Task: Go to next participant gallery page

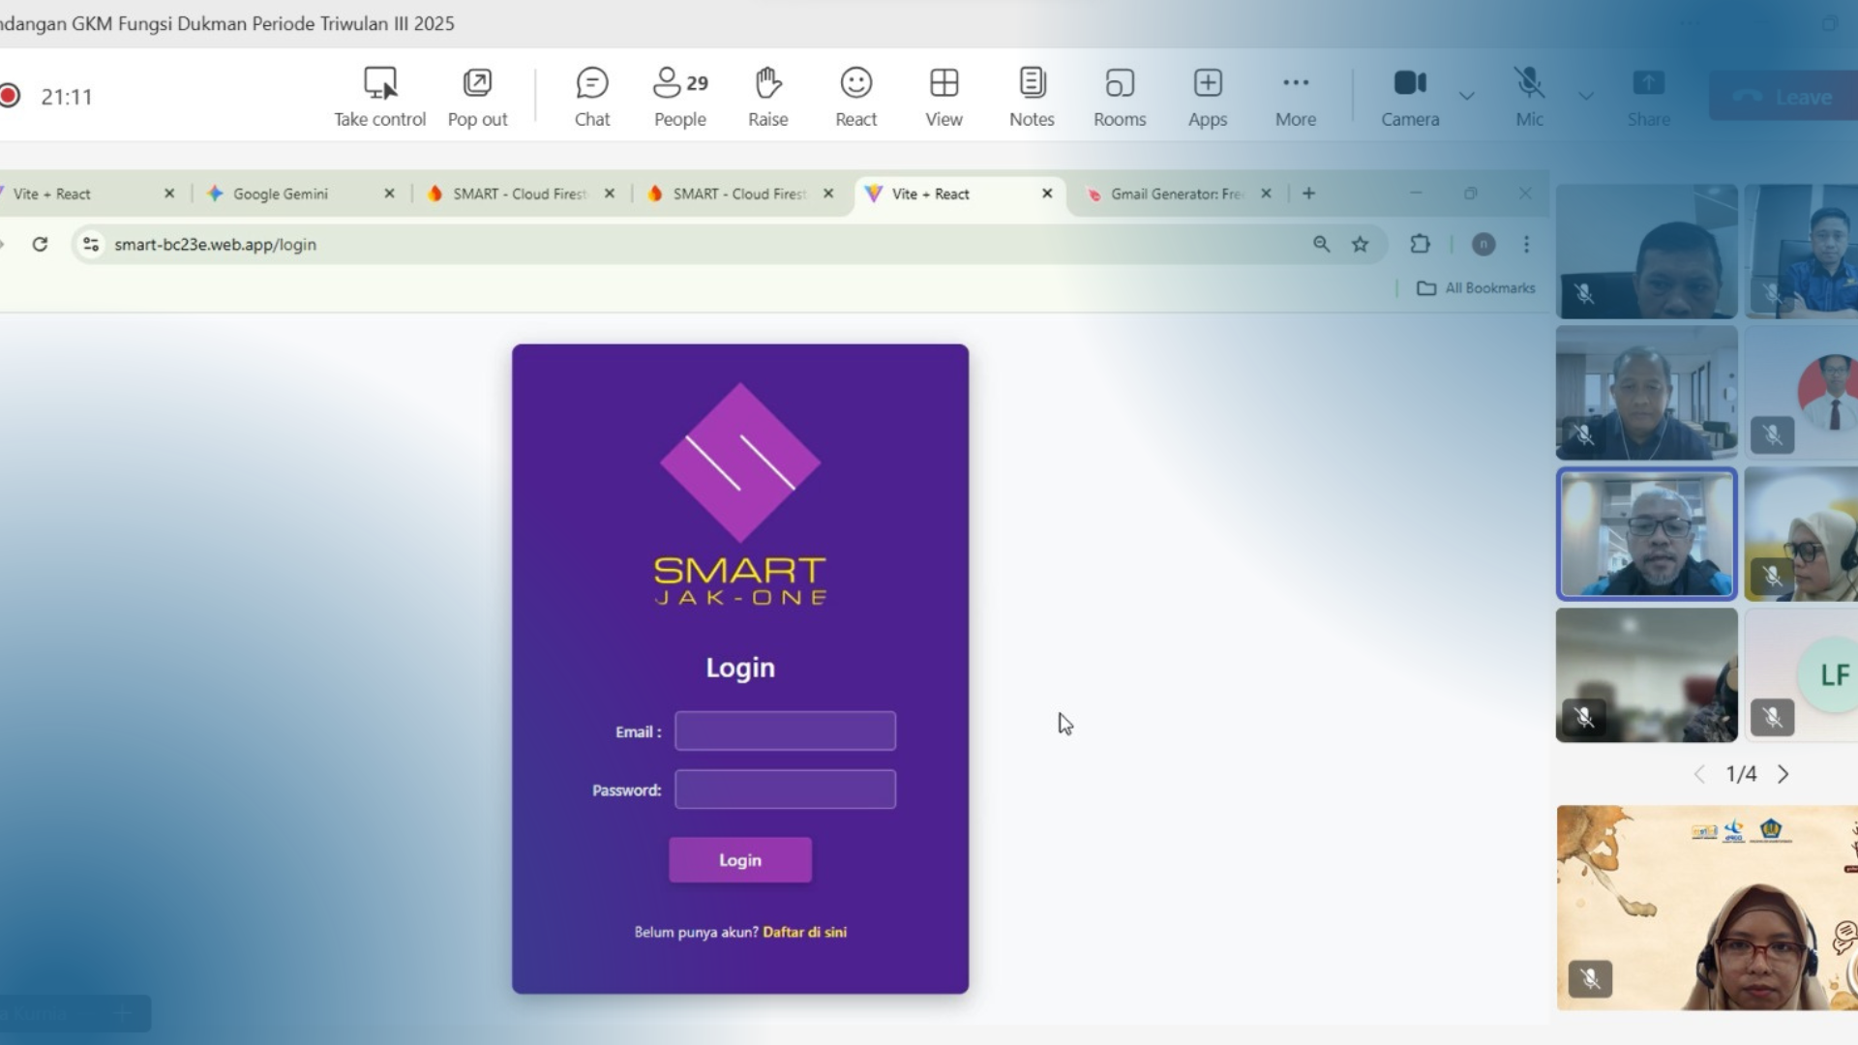Action: coord(1783,774)
